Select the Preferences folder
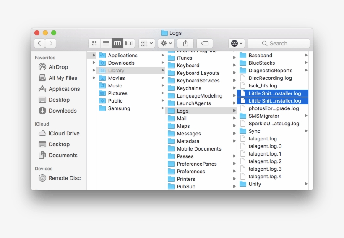The width and height of the screenshot is (344, 238). [x=201, y=172]
